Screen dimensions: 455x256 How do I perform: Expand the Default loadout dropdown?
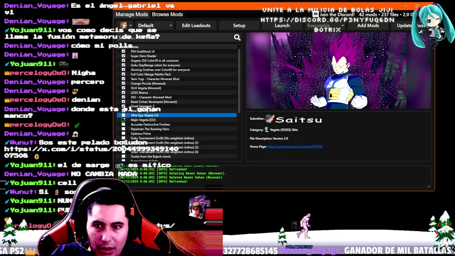coord(154,26)
